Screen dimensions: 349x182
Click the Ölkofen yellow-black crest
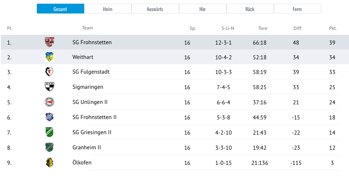click(49, 162)
